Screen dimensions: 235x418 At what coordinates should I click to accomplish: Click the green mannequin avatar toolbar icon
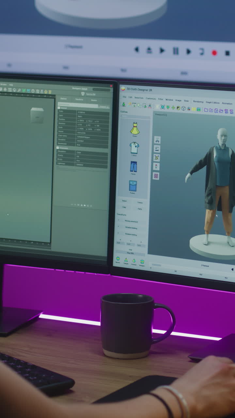pyautogui.click(x=124, y=104)
